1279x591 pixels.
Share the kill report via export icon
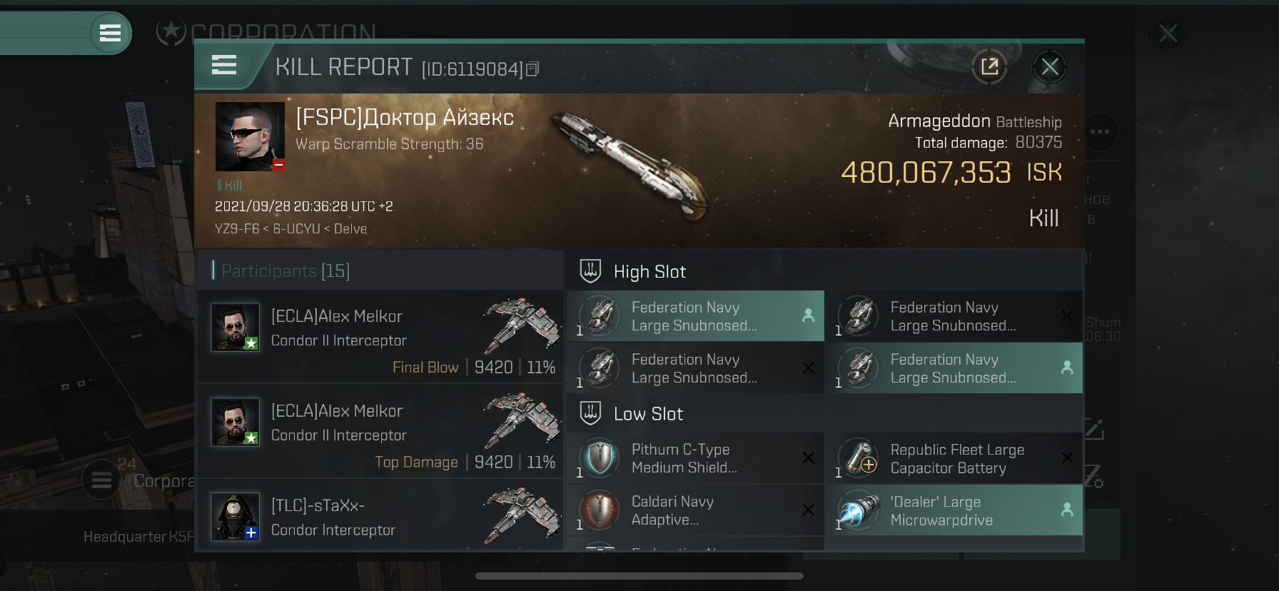989,67
